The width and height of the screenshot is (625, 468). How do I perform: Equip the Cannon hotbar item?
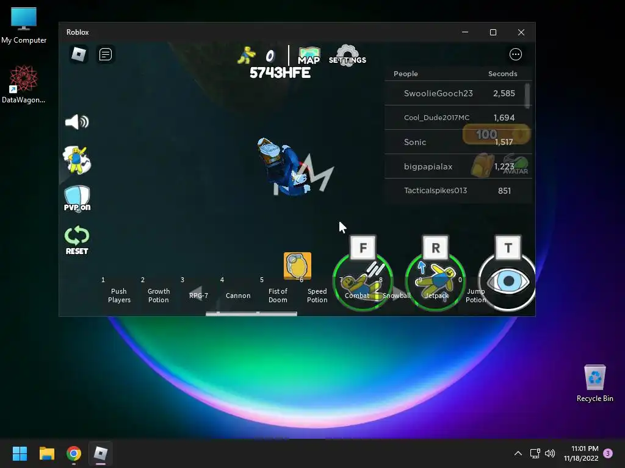[238, 296]
